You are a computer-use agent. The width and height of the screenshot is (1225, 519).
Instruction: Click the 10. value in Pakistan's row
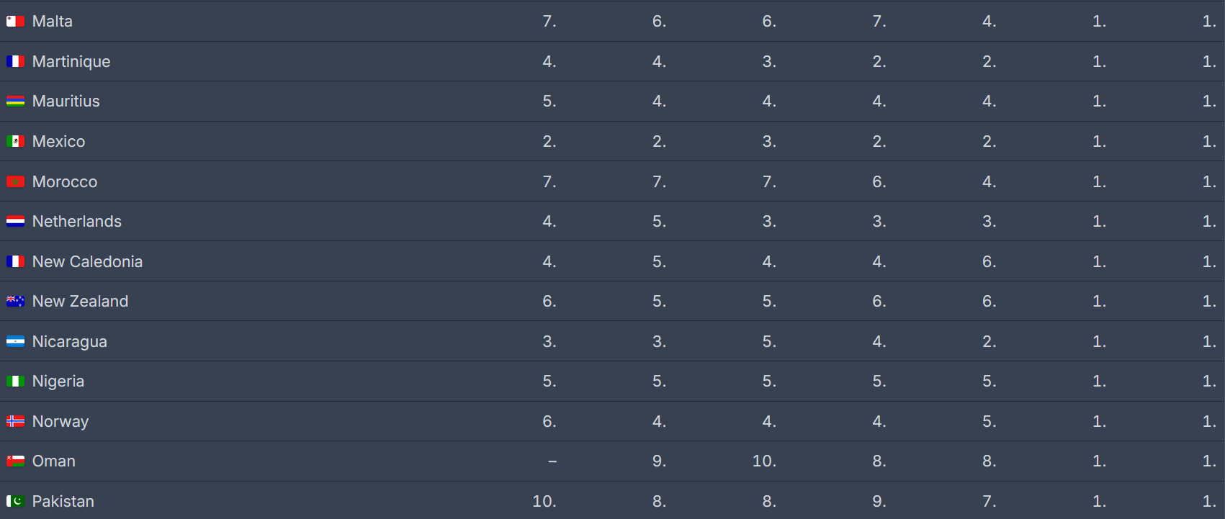[x=544, y=502]
